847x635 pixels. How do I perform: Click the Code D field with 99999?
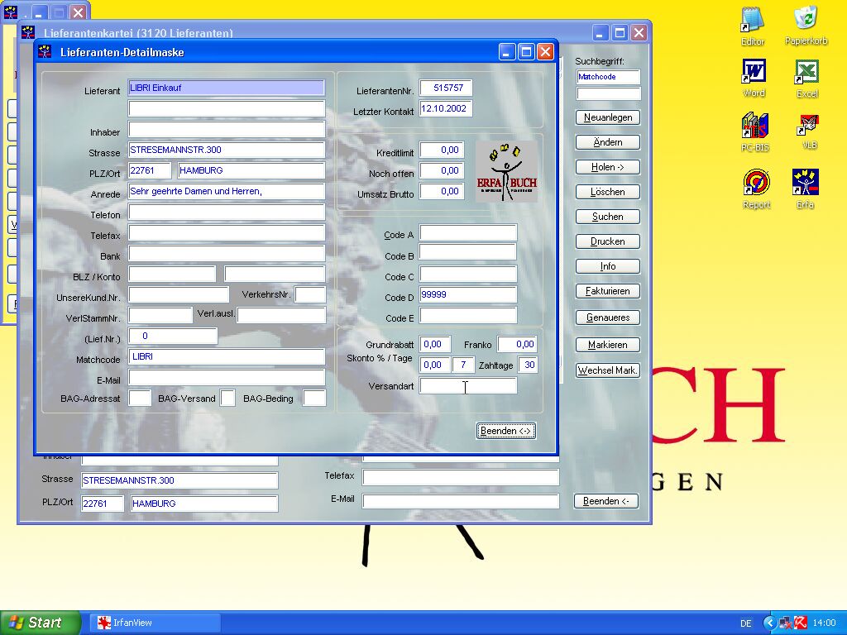[x=468, y=295]
